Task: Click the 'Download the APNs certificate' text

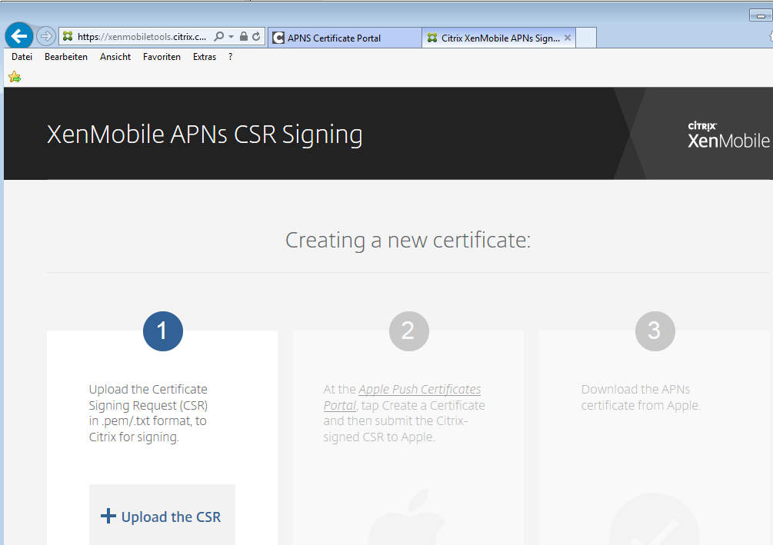Action: pos(641,397)
